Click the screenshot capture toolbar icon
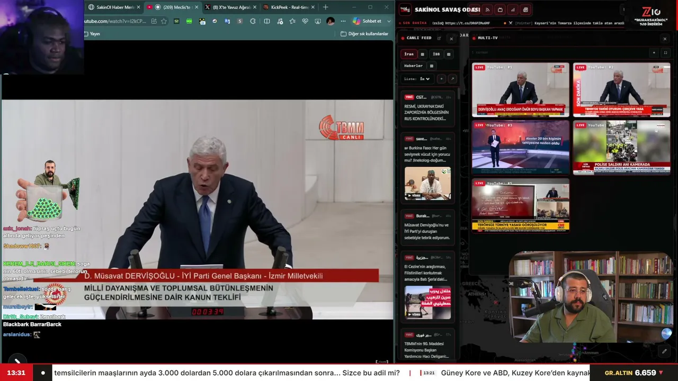This screenshot has width=678, height=381. click(318, 21)
